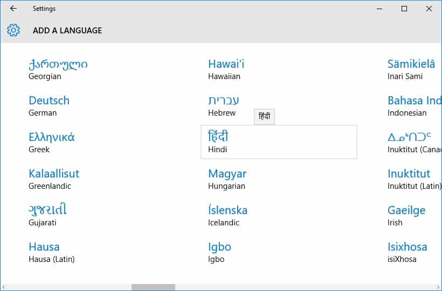The height and width of the screenshot is (291, 442).
Task: Click the scrollbar right arrow
Action: pyautogui.click(x=438, y=287)
